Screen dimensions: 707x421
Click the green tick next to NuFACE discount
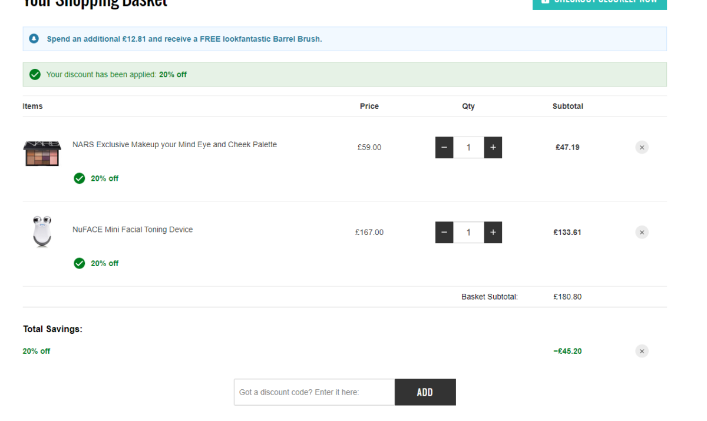tap(79, 263)
